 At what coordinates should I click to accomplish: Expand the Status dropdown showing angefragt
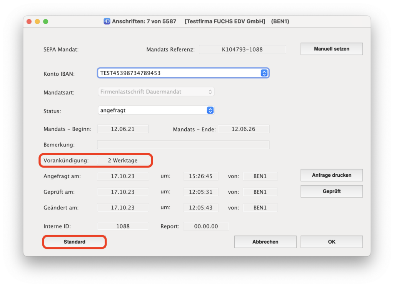pyautogui.click(x=156, y=110)
